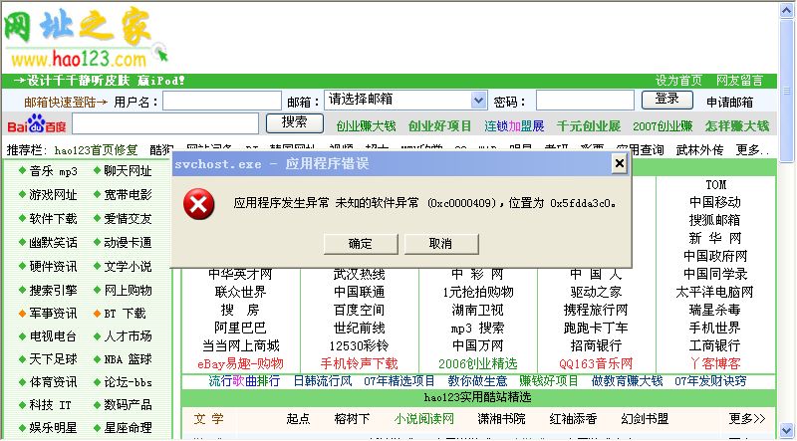
Task: Click the hao123 site logo
Action: tap(86, 38)
